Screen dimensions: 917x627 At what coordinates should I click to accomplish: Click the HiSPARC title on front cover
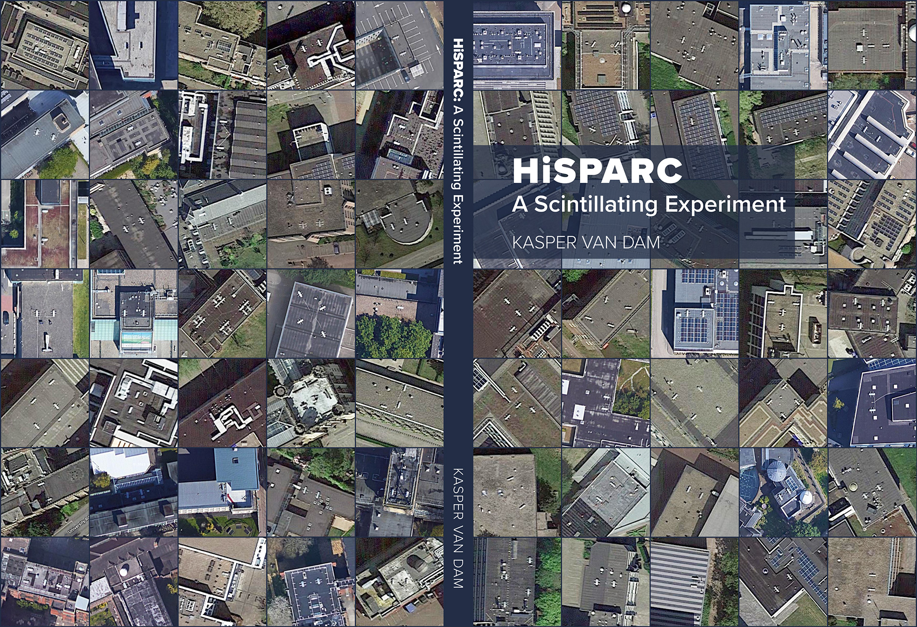597,171
